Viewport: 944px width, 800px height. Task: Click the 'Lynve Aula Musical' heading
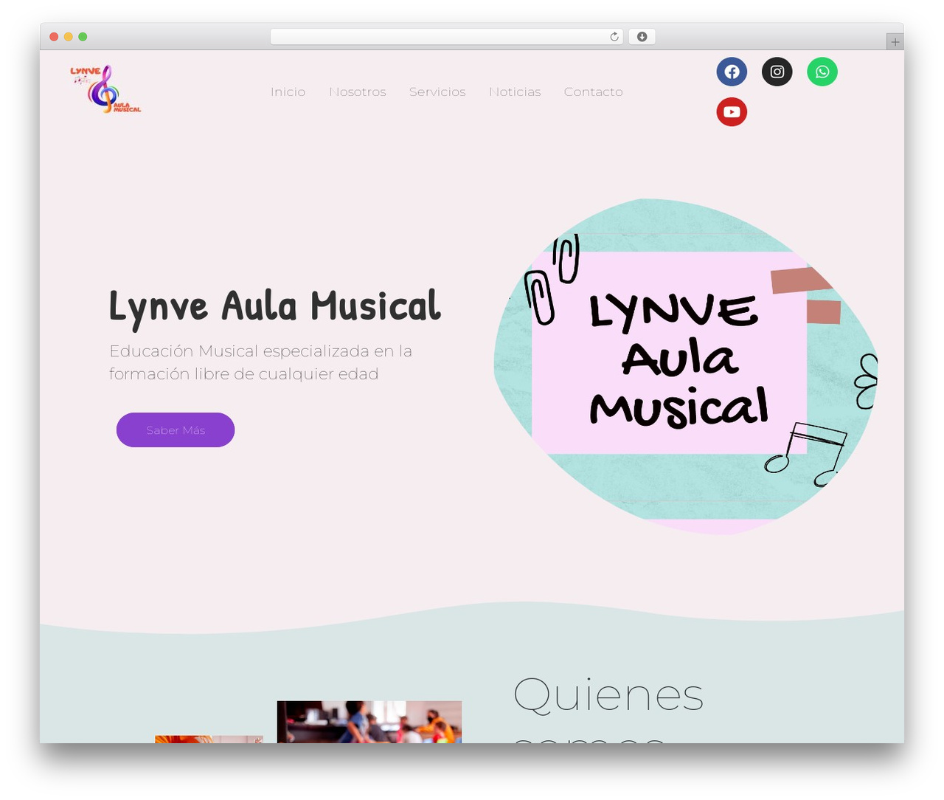275,307
